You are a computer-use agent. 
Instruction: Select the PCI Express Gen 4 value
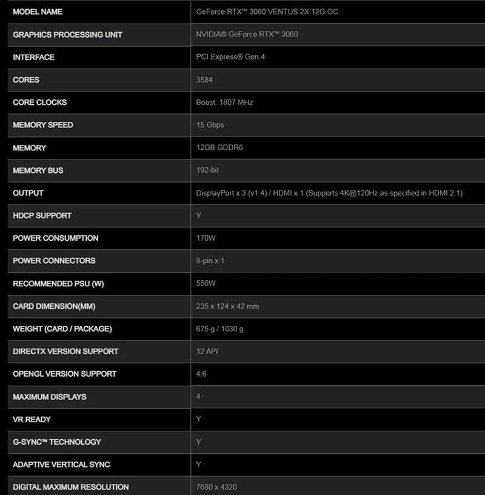pos(230,57)
